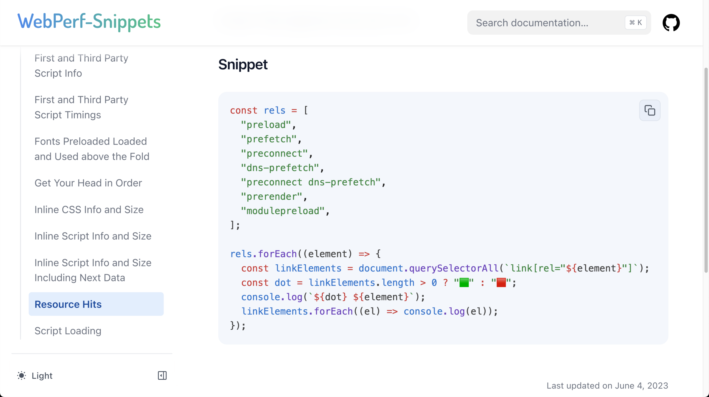The height and width of the screenshot is (397, 709).
Task: Toggle the Light theme switcher
Action: coord(42,376)
